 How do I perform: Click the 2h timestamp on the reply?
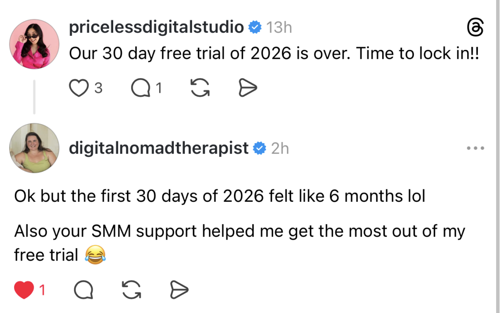(x=280, y=148)
